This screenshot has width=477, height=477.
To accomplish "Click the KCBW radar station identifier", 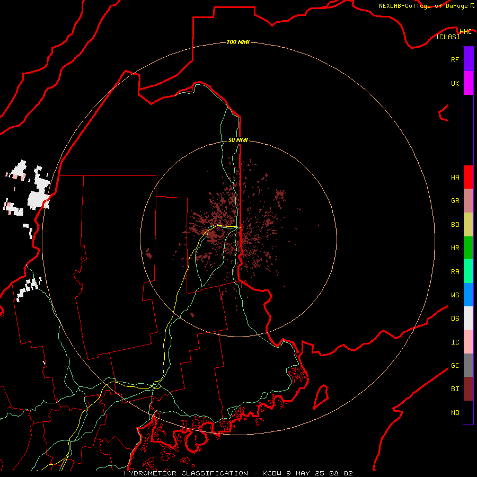I will tap(272, 473).
